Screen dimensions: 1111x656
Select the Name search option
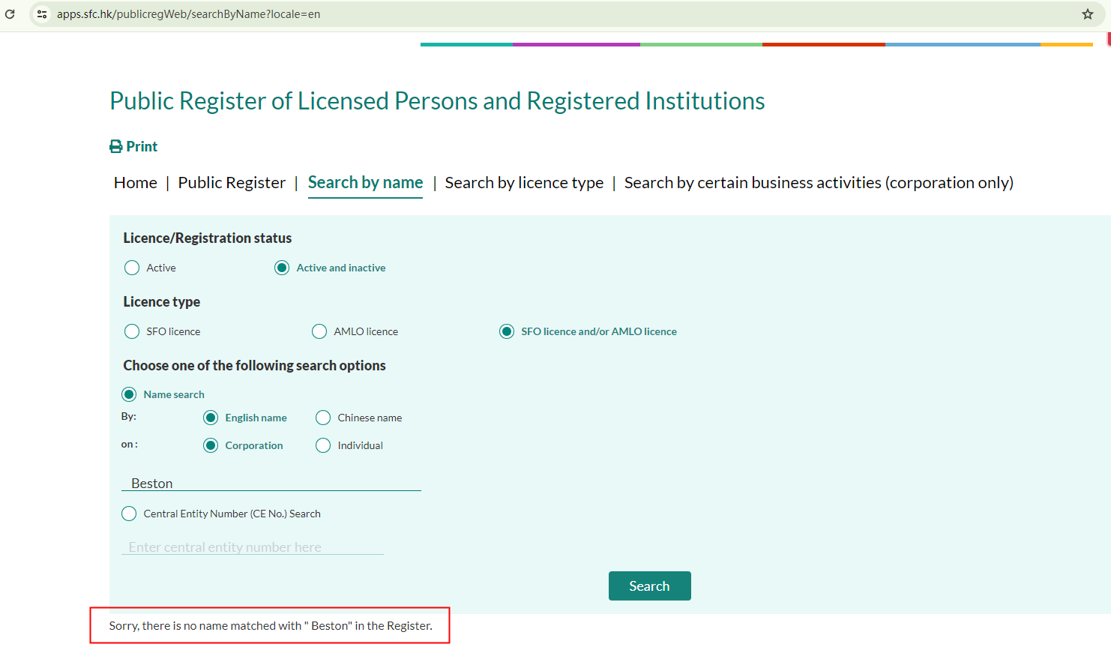(129, 394)
